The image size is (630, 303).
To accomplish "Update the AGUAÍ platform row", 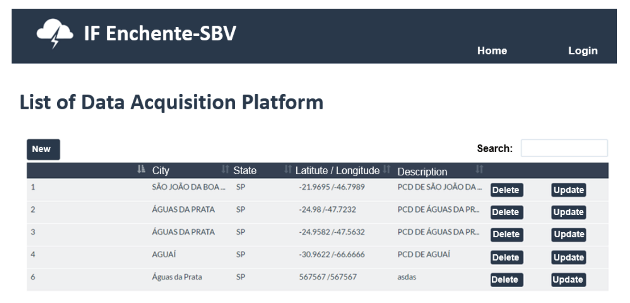I will [x=568, y=257].
